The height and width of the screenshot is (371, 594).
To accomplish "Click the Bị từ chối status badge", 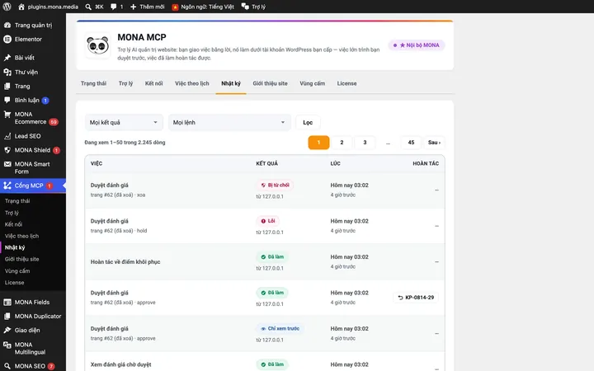I will [275, 185].
